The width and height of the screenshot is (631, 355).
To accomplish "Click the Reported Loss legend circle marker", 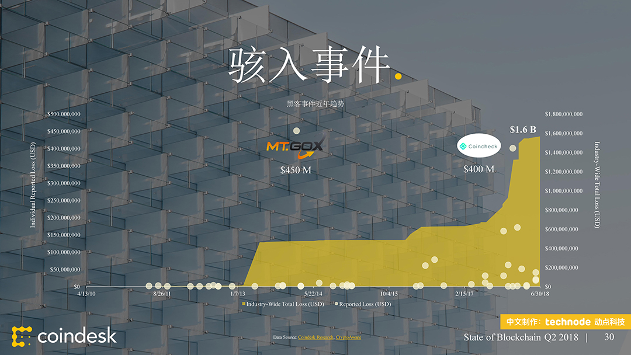I will 337,304.
